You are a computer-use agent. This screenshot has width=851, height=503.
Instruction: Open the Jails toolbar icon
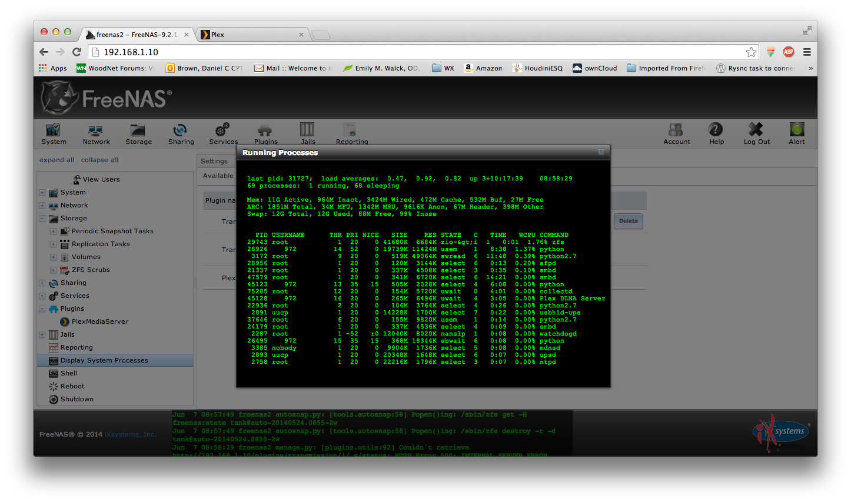pos(308,133)
